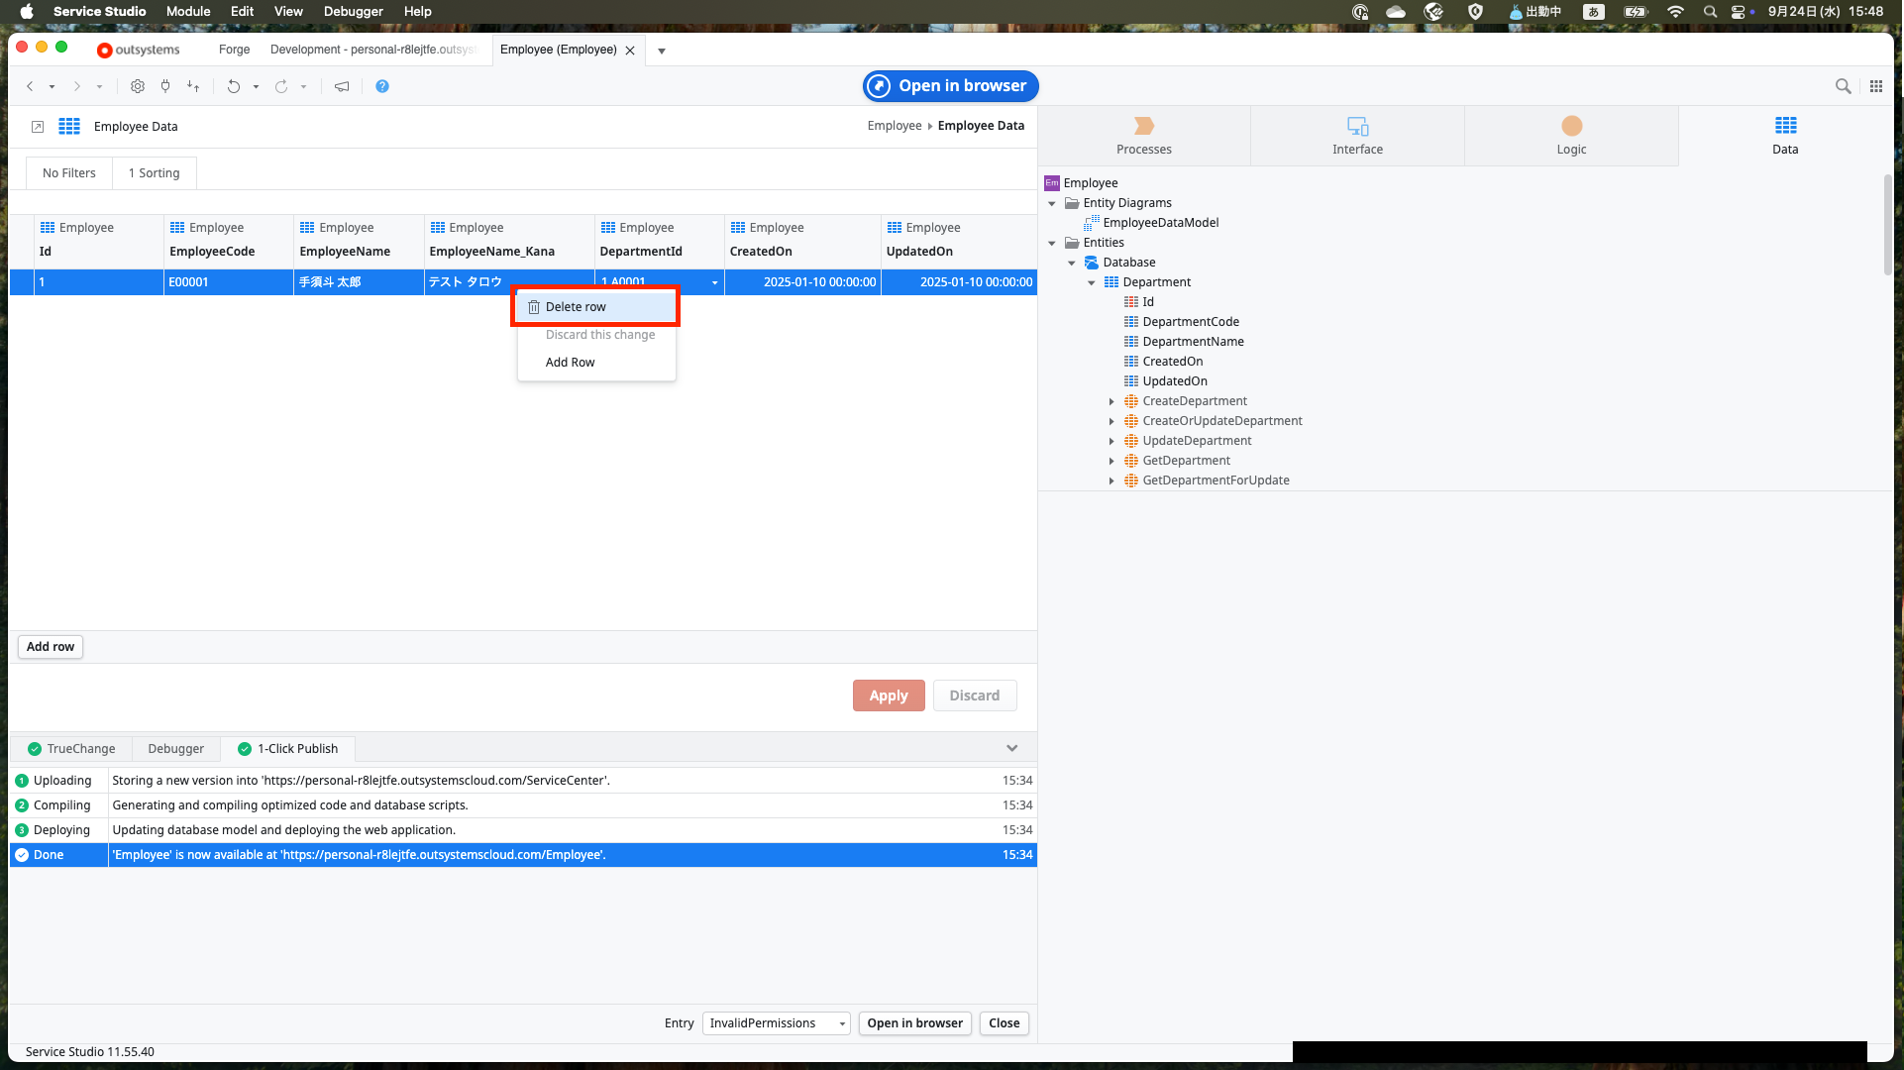The width and height of the screenshot is (1904, 1070).
Task: Open the Entry InvalidPermissions dropdown
Action: [x=776, y=1023]
